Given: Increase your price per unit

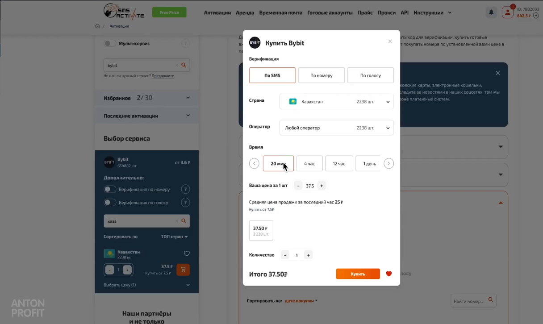Looking at the screenshot, I should pyautogui.click(x=322, y=186).
